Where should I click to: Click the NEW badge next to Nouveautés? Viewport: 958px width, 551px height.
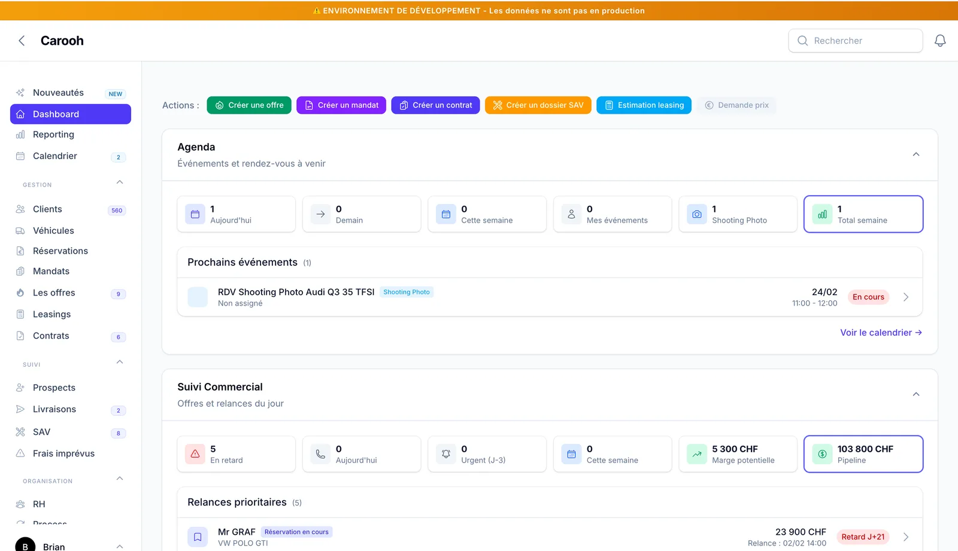116,94
